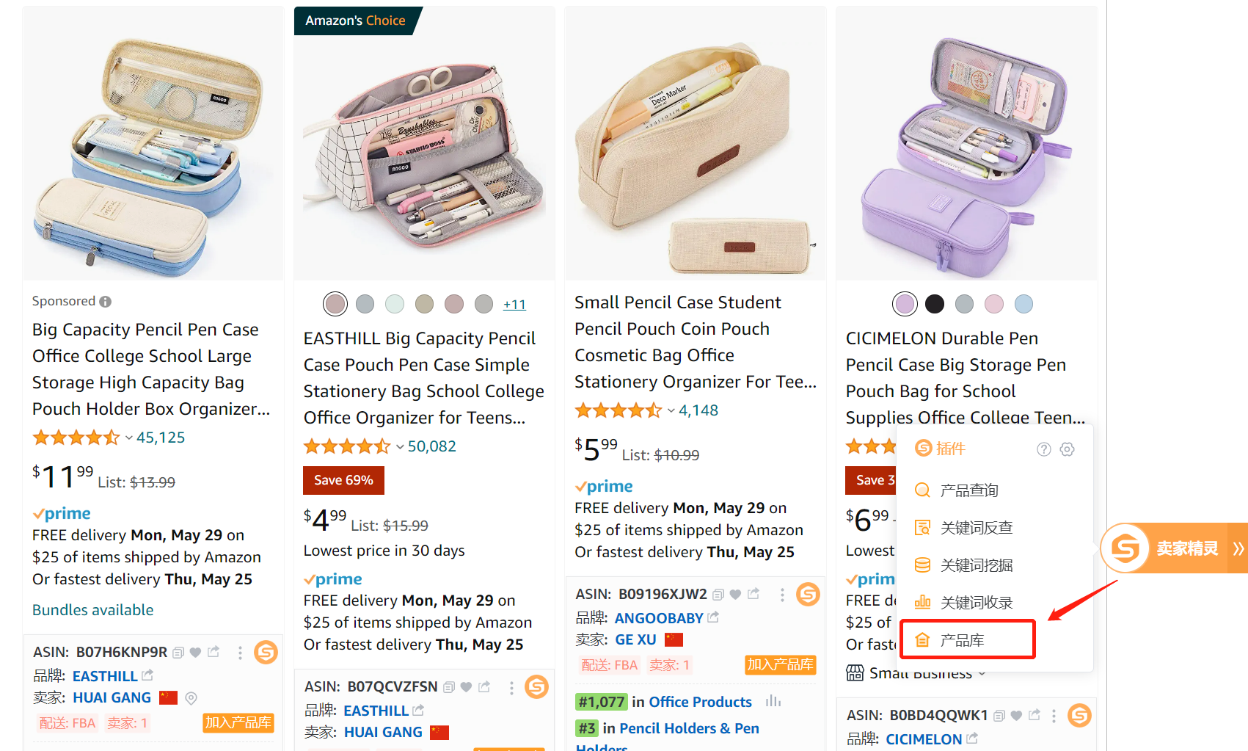Click the help question mark in 插件 panel

click(x=1043, y=449)
